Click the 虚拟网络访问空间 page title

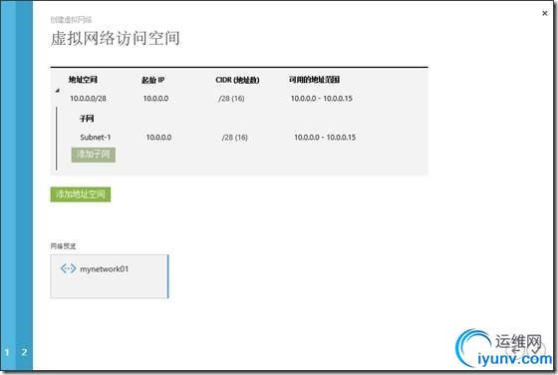(115, 39)
